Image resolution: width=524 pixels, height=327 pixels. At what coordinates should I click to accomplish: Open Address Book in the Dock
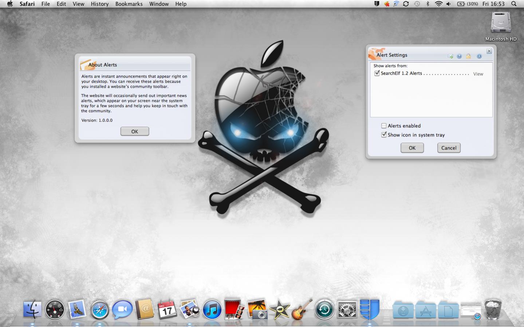tap(145, 310)
